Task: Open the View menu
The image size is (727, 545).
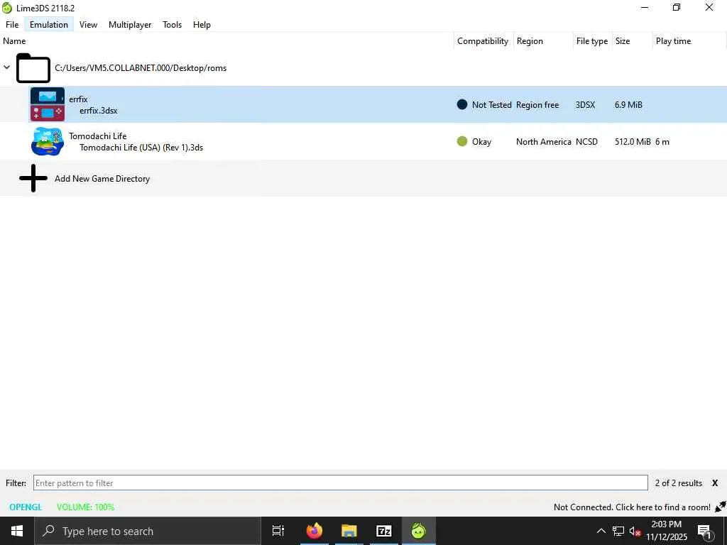Action: pyautogui.click(x=88, y=25)
